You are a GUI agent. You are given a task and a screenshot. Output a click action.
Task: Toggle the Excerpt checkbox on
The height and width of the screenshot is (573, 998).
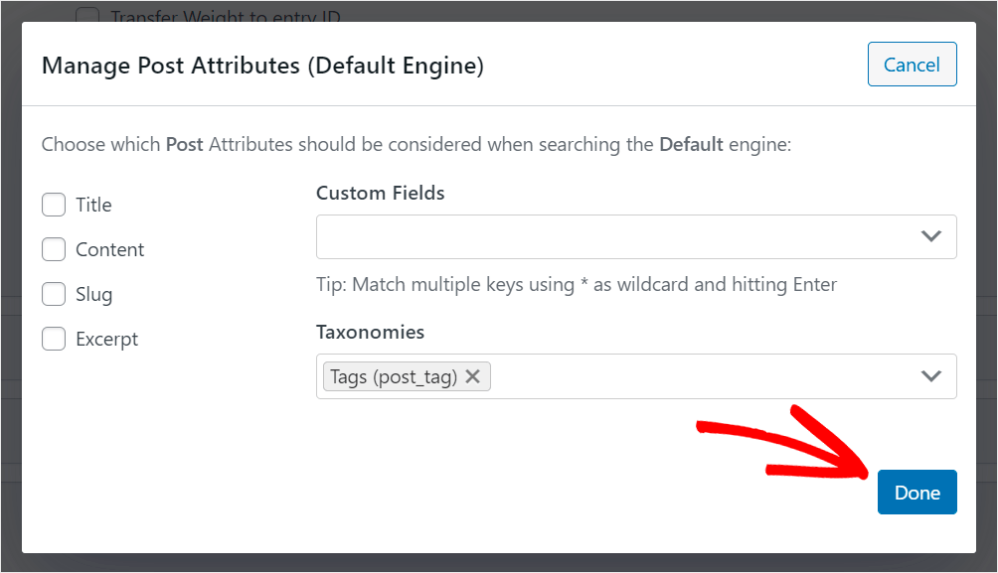(54, 339)
